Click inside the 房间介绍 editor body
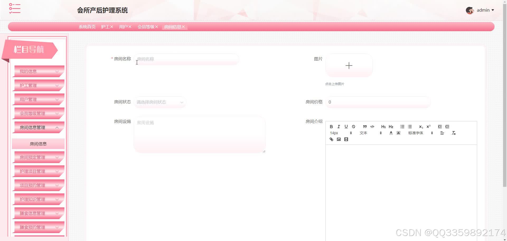The width and height of the screenshot is (507, 241). click(401, 193)
